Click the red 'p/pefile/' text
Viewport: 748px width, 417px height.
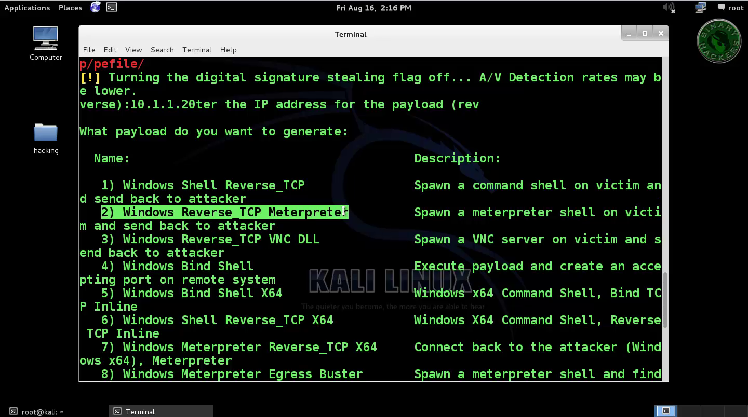click(x=112, y=64)
